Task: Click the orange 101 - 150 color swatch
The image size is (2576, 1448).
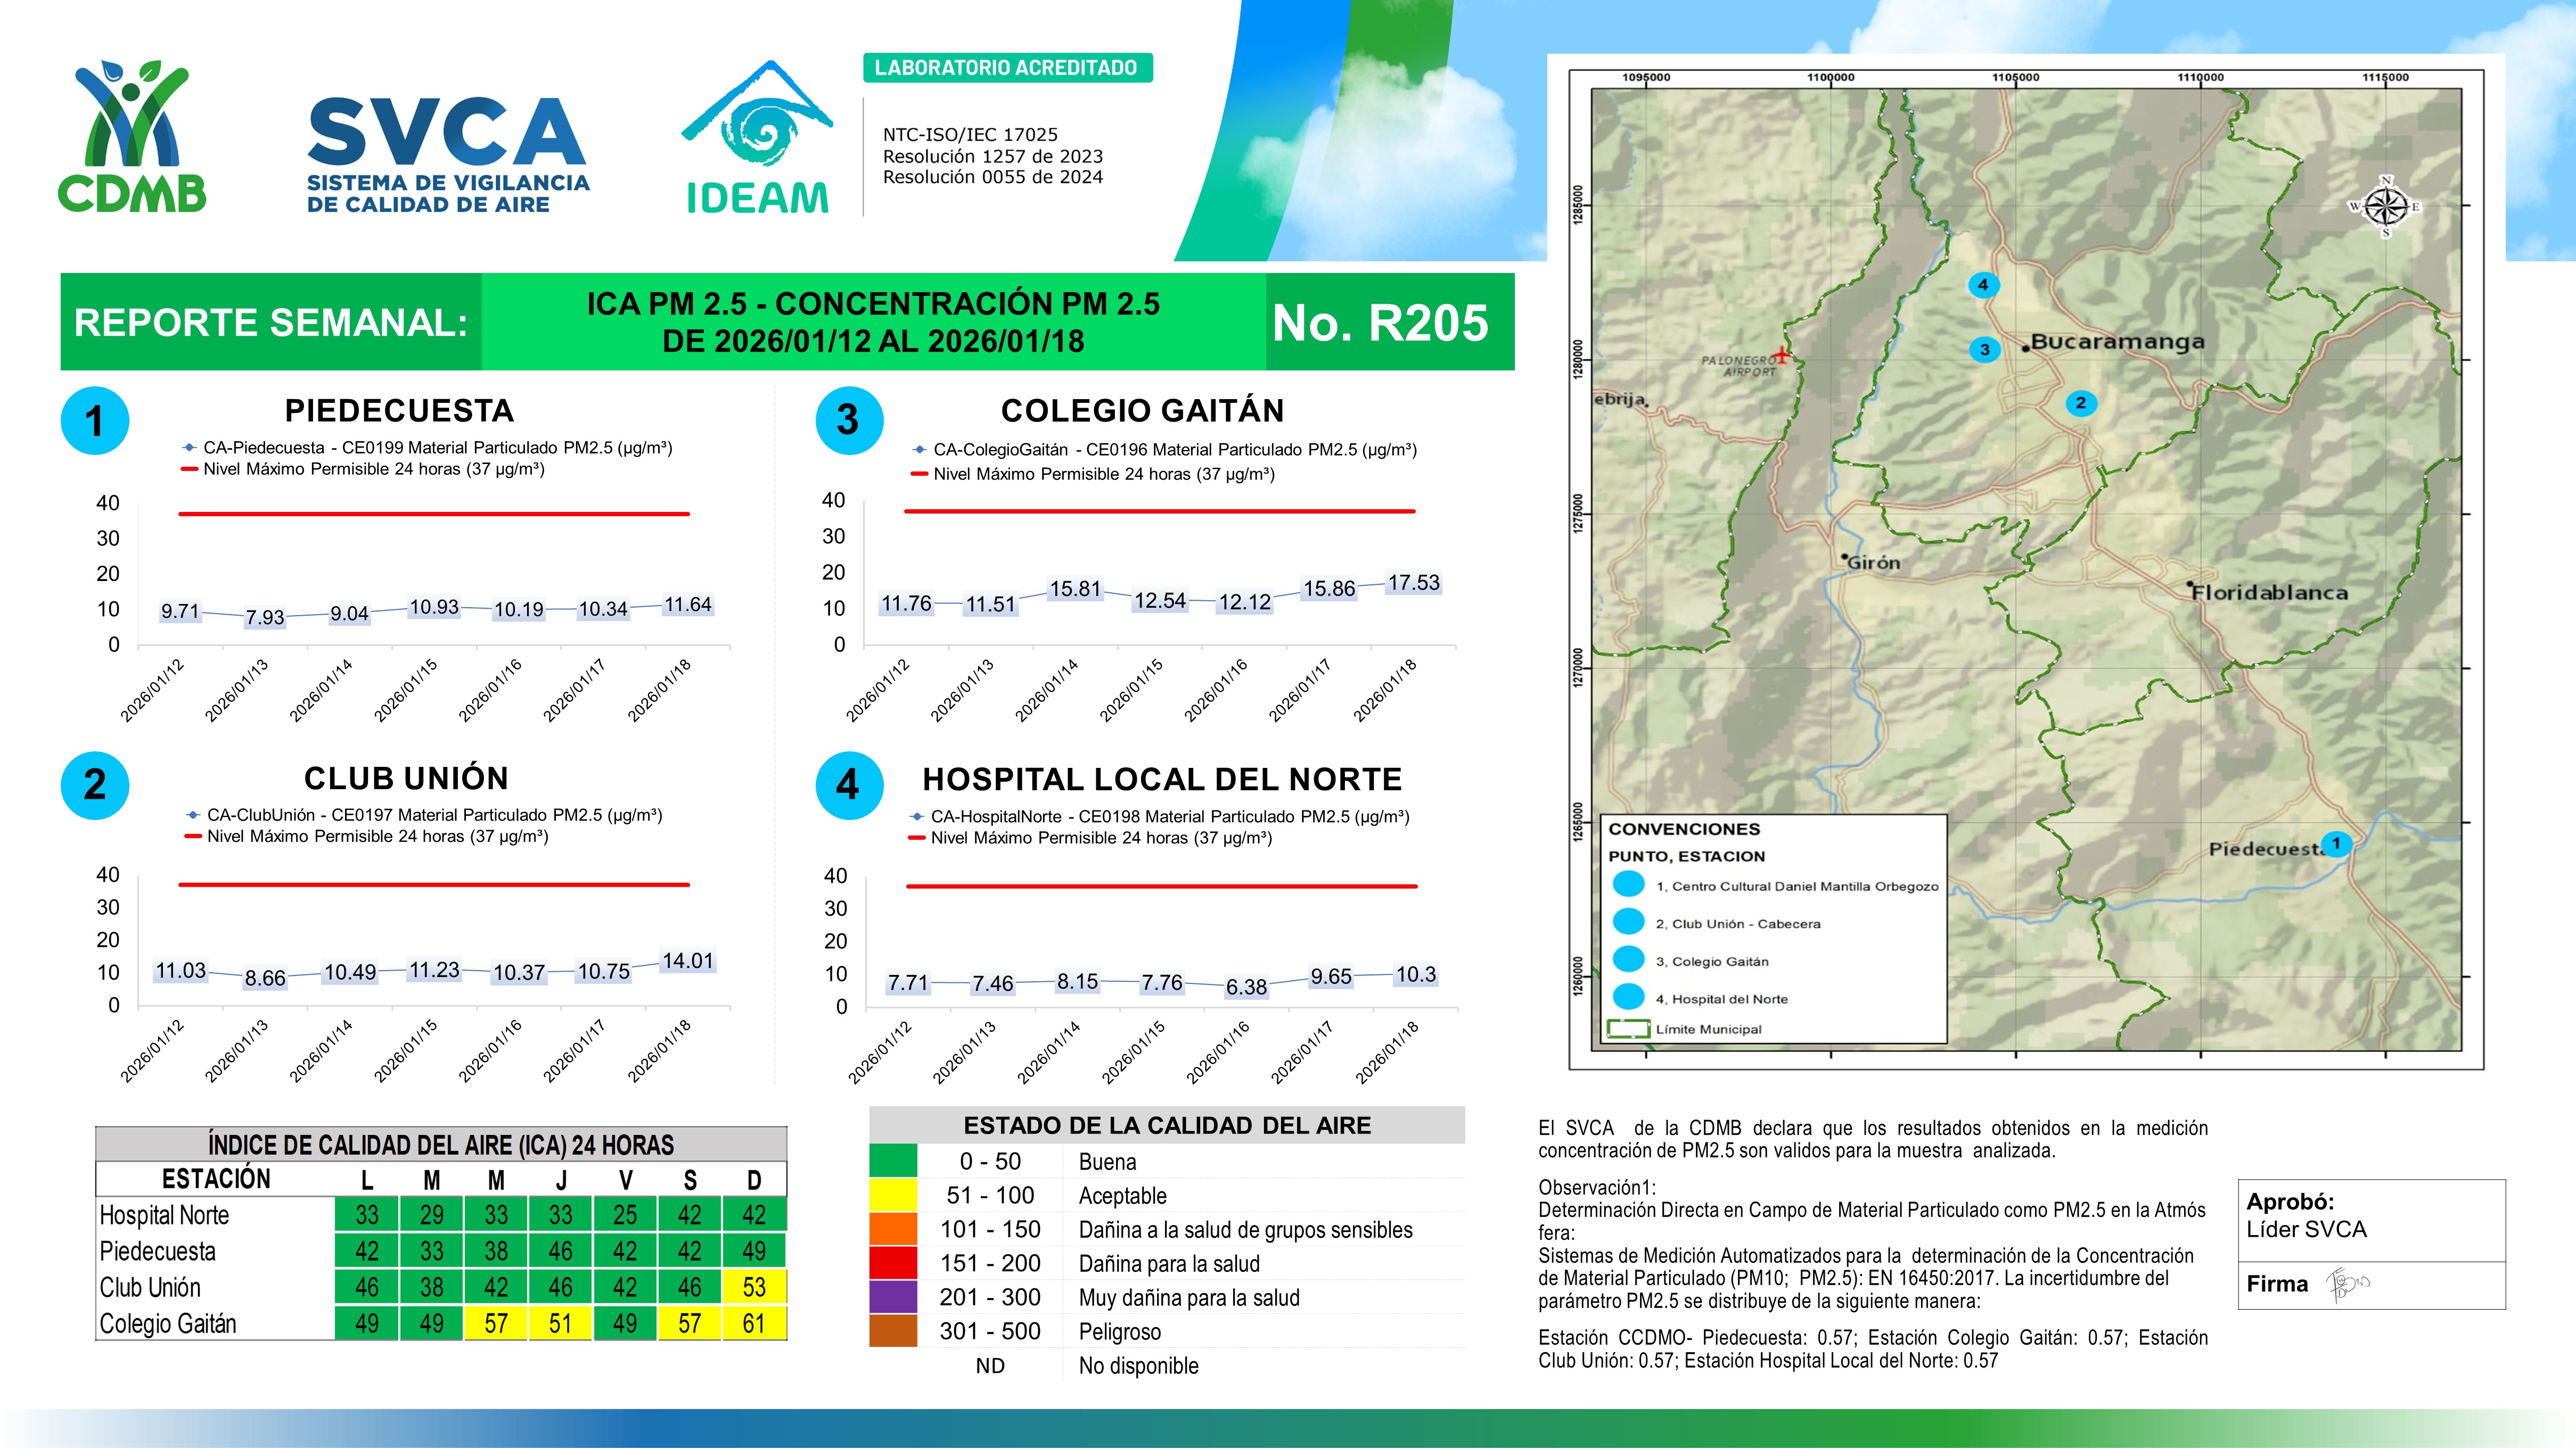Action: coord(892,1229)
